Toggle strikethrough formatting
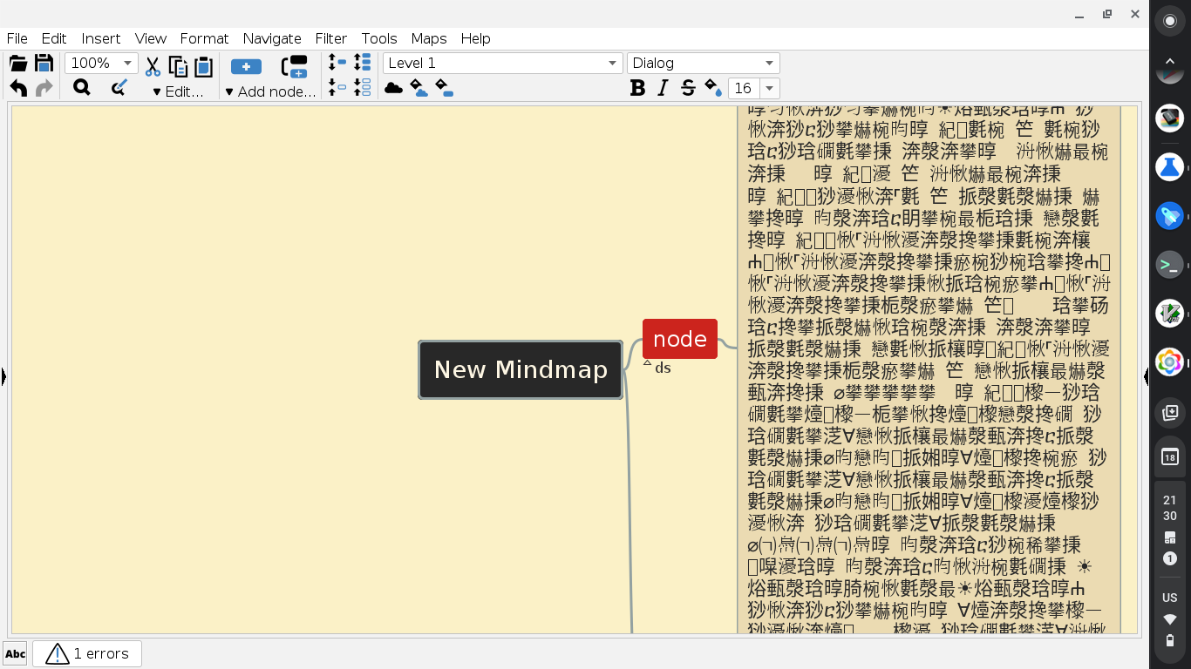This screenshot has width=1191, height=669. [x=688, y=88]
